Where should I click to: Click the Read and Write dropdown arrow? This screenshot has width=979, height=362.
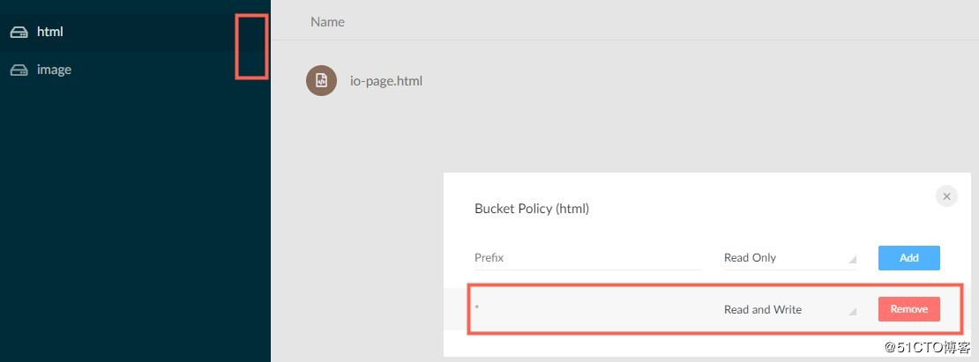852,312
